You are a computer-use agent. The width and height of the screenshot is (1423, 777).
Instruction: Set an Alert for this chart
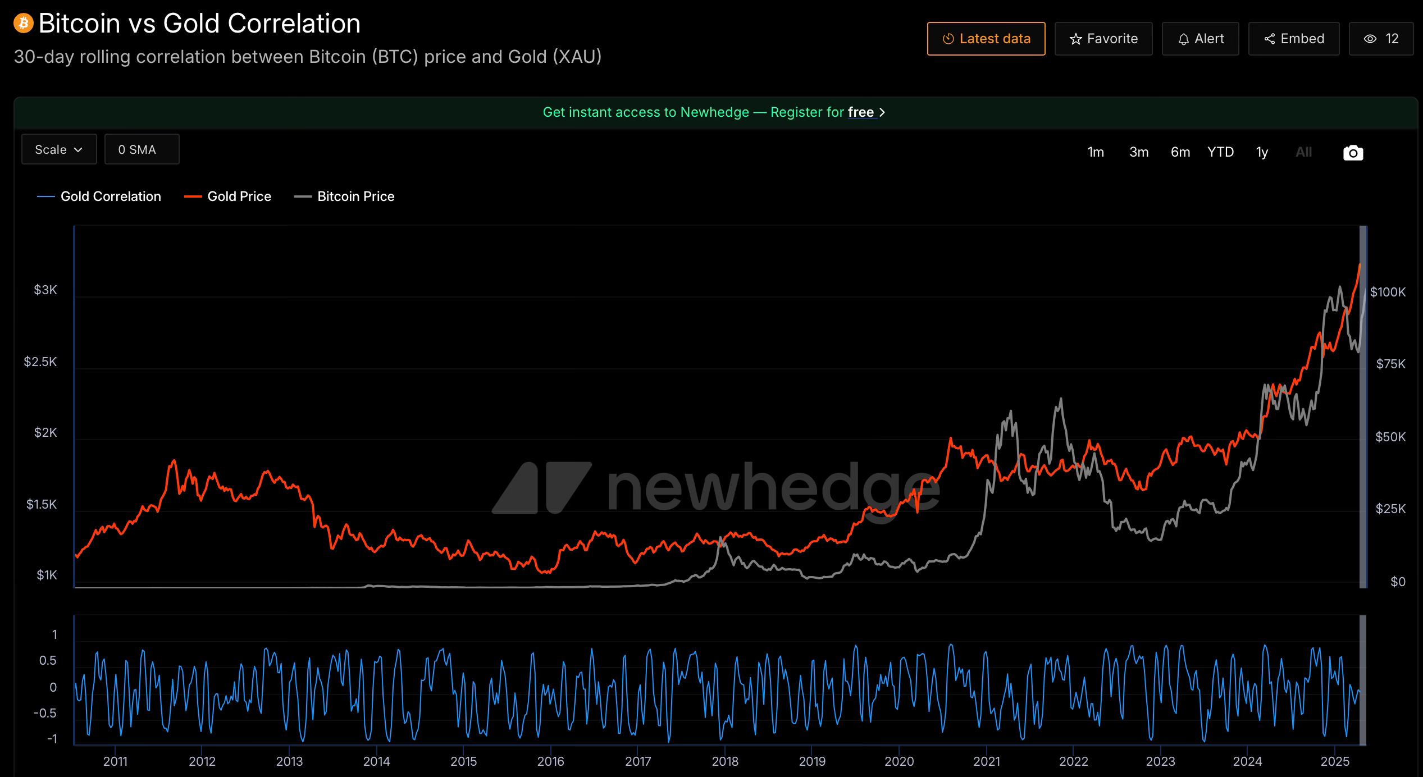(x=1201, y=39)
